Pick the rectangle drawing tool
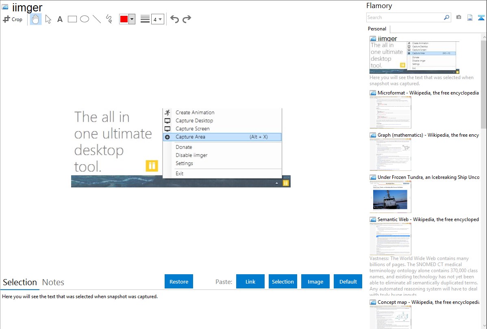487x329 pixels. [72, 19]
